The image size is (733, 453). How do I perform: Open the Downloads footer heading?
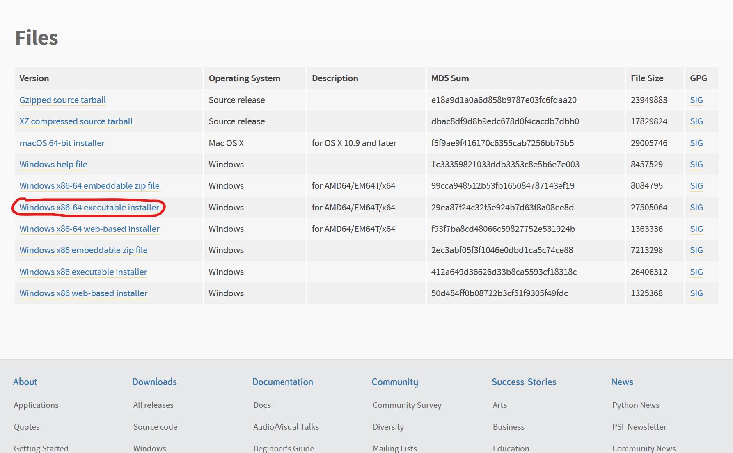tap(154, 382)
